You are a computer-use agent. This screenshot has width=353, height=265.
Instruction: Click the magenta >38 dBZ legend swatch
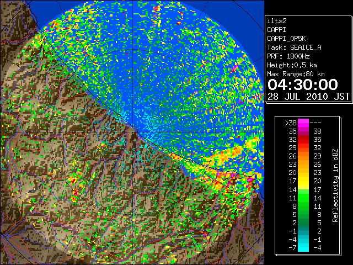pos(303,123)
